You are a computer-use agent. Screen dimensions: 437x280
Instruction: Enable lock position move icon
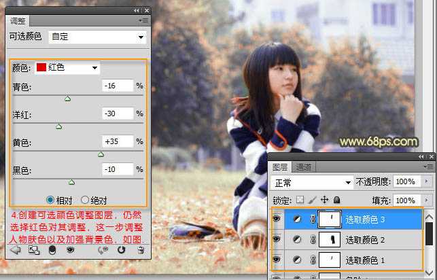[x=324, y=200]
